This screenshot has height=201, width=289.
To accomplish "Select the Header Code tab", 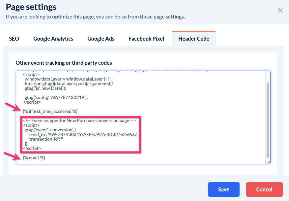I will tap(194, 39).
